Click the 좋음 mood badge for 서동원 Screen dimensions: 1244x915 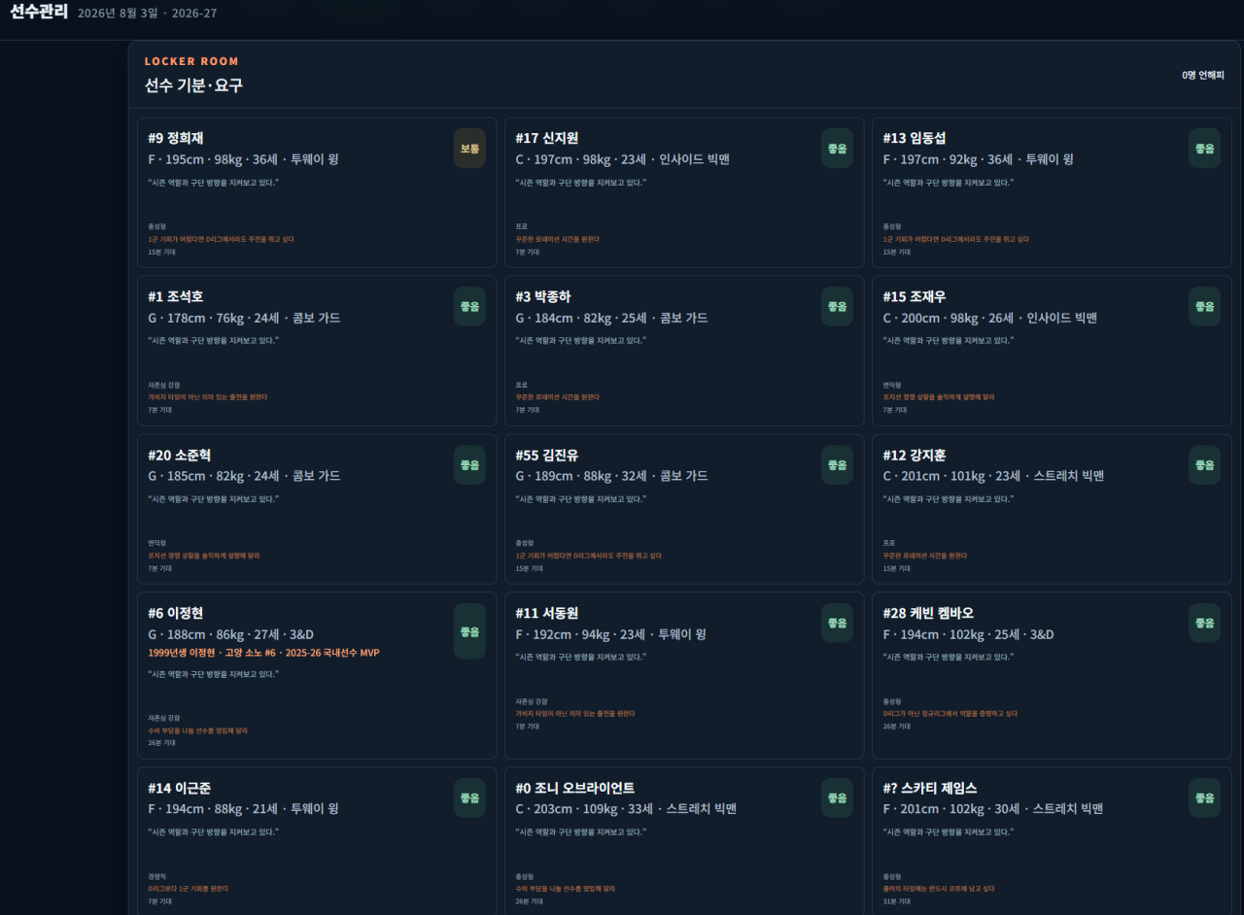click(837, 623)
